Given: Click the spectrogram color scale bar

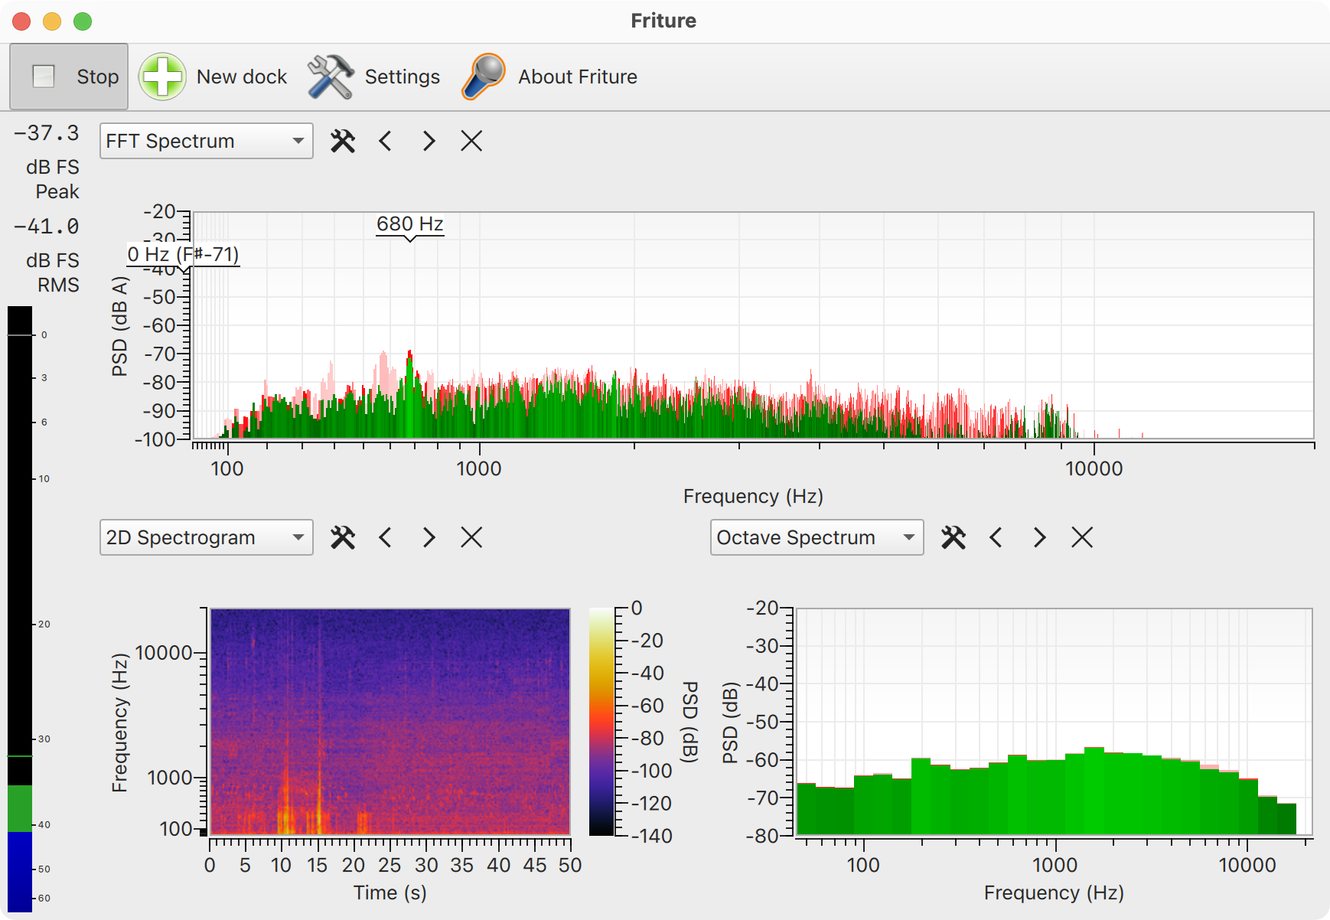Looking at the screenshot, I should click(601, 722).
